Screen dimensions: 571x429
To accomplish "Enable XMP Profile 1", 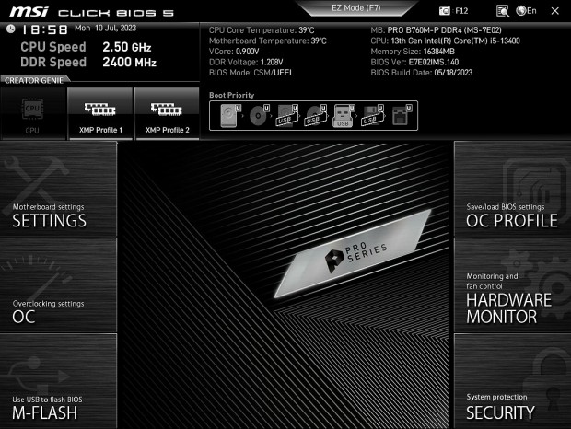I will [x=100, y=113].
